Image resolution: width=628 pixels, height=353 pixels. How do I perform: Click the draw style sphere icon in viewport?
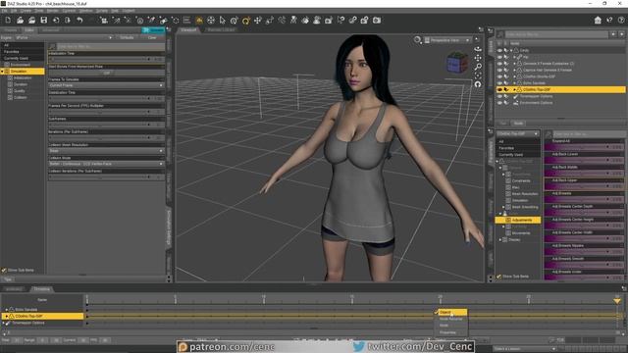click(x=418, y=39)
